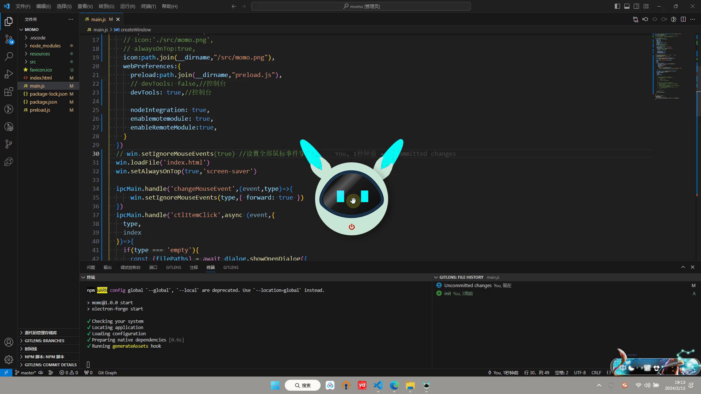The image size is (701, 394).
Task: Open File Explorer from the taskbar
Action: point(410,385)
